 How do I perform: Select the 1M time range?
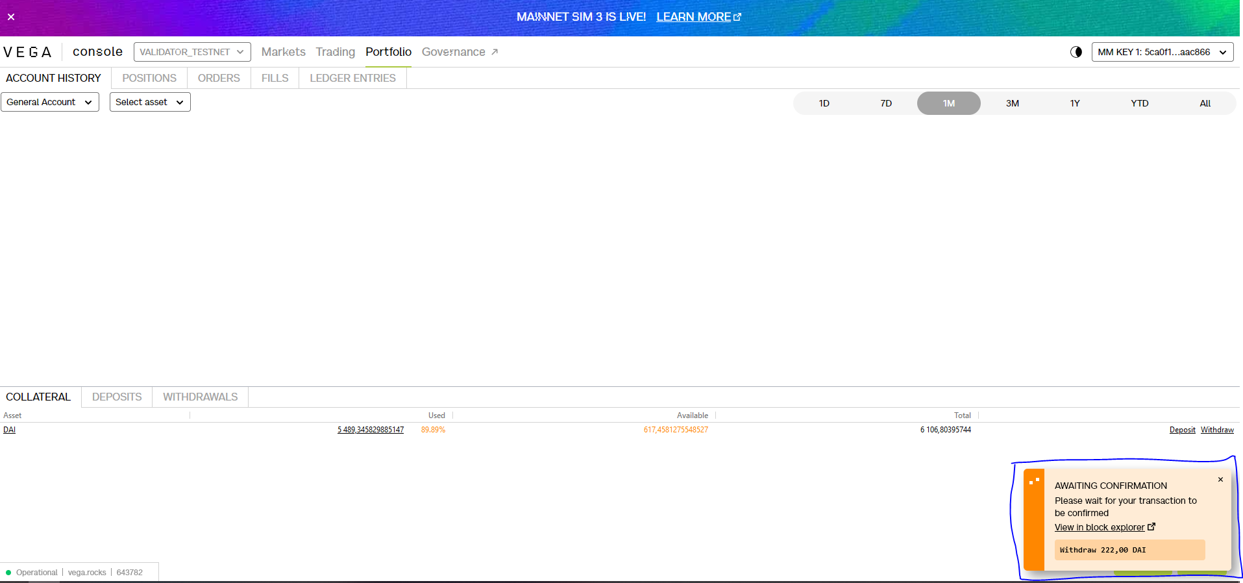coord(948,103)
